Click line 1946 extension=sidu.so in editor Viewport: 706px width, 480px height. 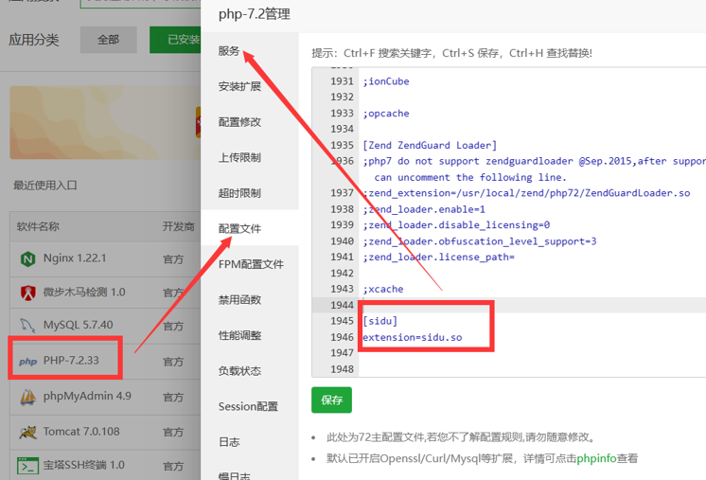tap(412, 337)
